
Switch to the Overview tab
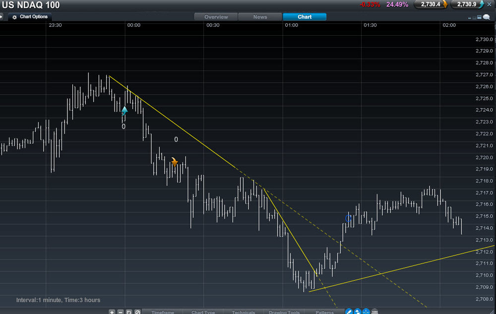(x=216, y=17)
